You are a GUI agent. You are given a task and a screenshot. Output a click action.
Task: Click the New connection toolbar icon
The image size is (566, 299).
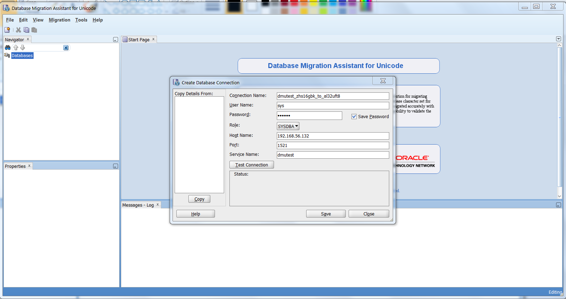tap(7, 30)
